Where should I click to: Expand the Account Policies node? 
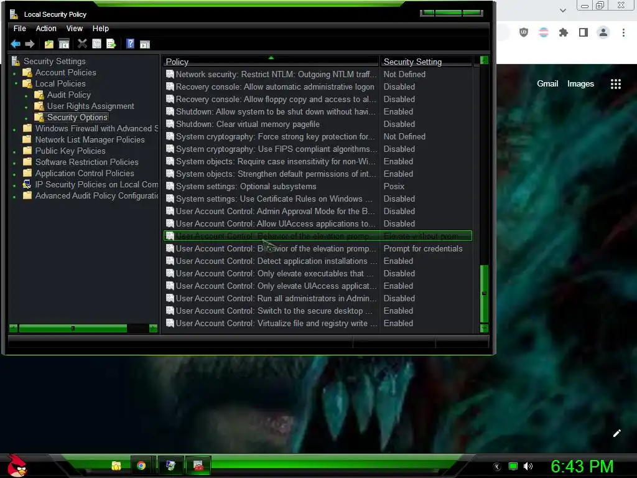tap(15, 73)
